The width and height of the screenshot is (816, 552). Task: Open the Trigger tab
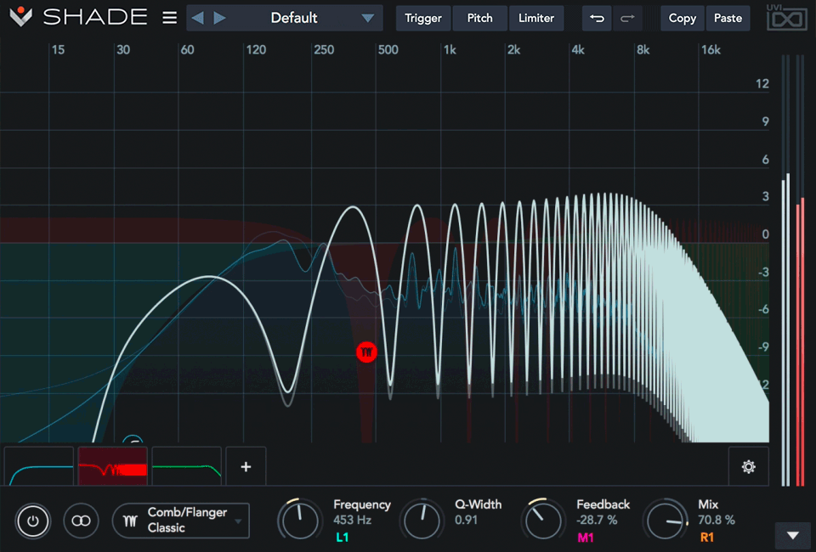pyautogui.click(x=422, y=18)
